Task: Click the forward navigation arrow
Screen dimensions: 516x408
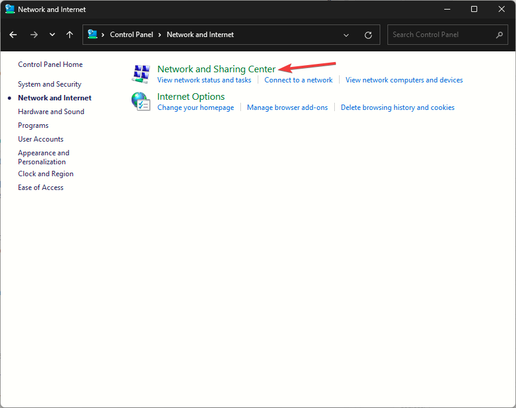Action: tap(33, 35)
